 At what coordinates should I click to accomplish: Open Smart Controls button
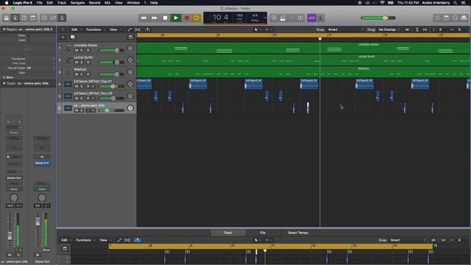click(x=44, y=18)
